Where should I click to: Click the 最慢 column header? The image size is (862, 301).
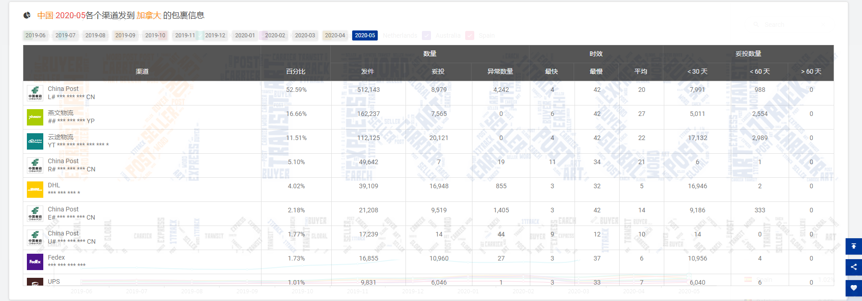coord(596,71)
